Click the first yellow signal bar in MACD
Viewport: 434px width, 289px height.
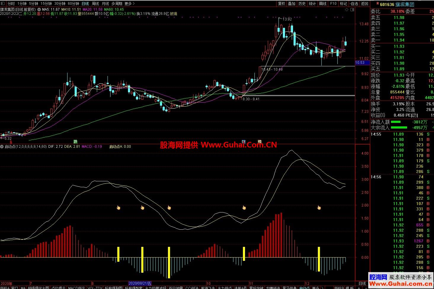coord(118,254)
